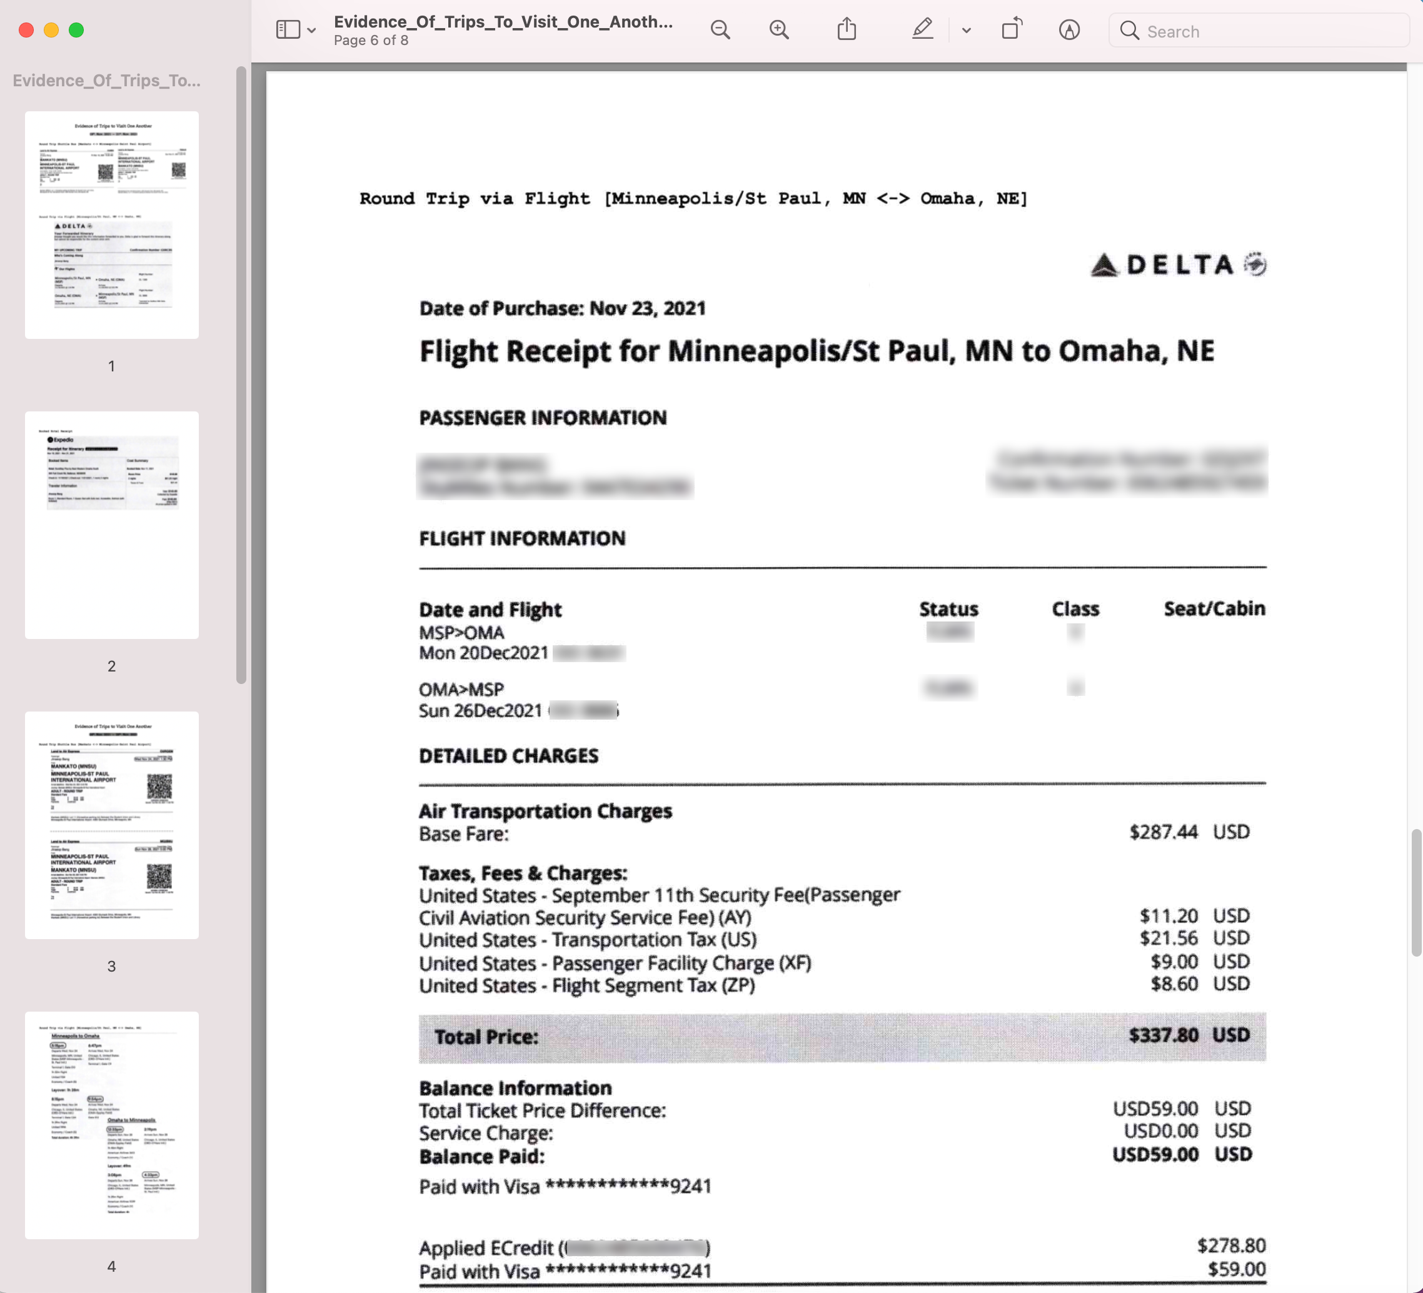Click the sidebar view toggle icon
The height and width of the screenshot is (1293, 1423).
(x=288, y=29)
